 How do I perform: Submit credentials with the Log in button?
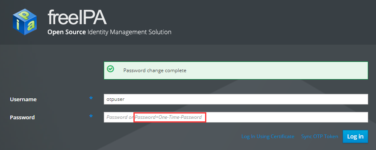click(x=355, y=136)
